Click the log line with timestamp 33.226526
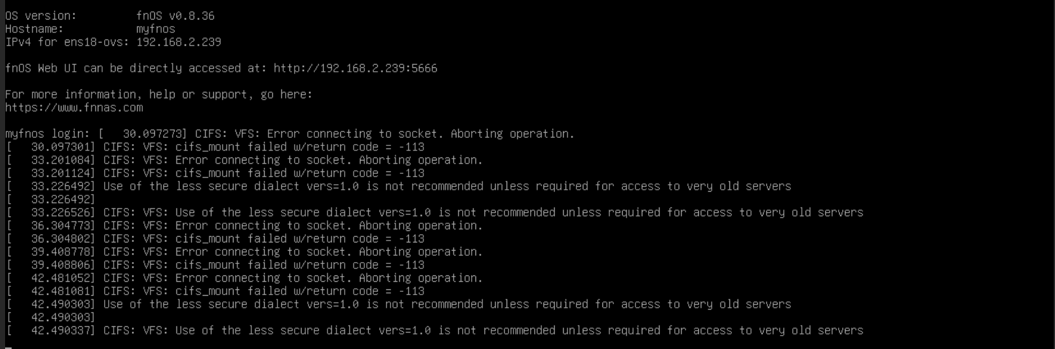 [435, 213]
